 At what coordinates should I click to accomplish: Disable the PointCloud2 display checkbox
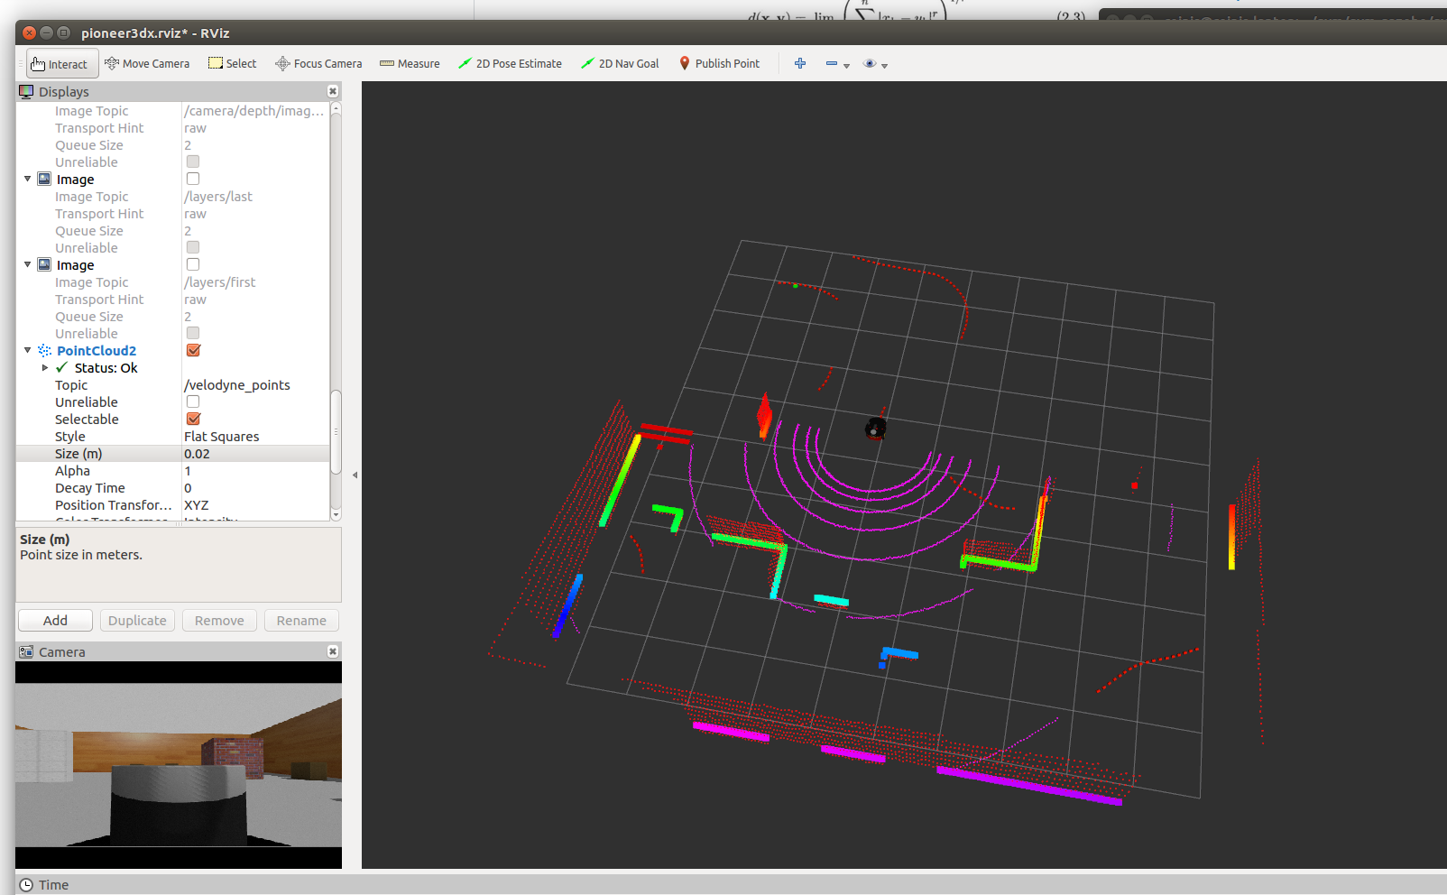pos(193,351)
